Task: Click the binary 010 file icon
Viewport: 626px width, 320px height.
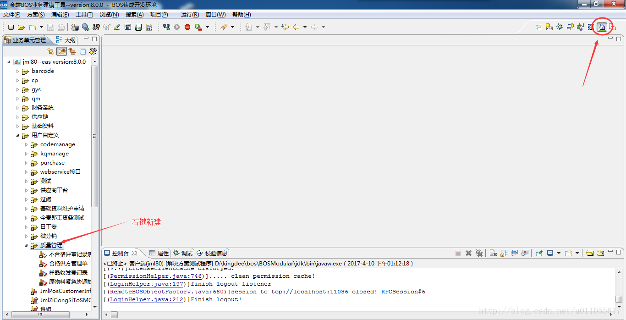Action: click(x=149, y=28)
